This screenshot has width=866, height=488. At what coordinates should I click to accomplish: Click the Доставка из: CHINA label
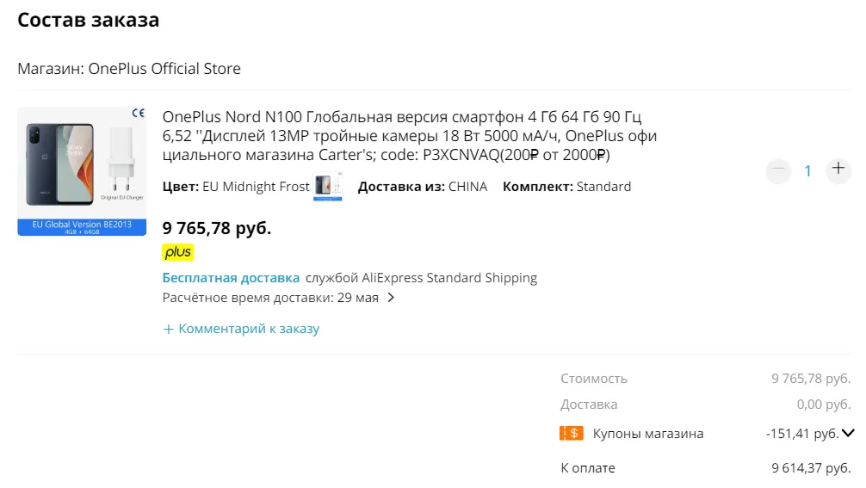click(x=422, y=187)
